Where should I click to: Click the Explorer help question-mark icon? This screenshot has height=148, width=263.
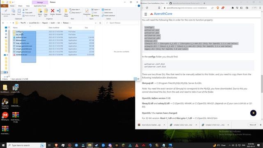pos(139,6)
